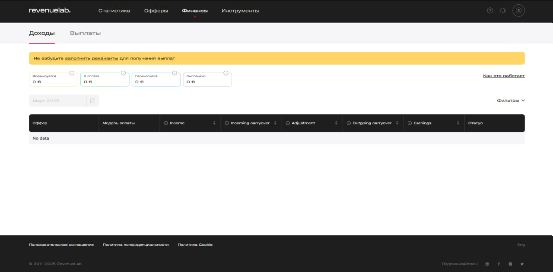
Task: Sort by the Income column arrows
Action: click(x=214, y=123)
